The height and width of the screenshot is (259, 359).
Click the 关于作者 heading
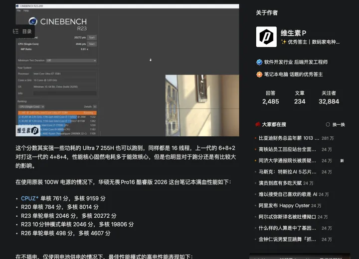point(267,13)
